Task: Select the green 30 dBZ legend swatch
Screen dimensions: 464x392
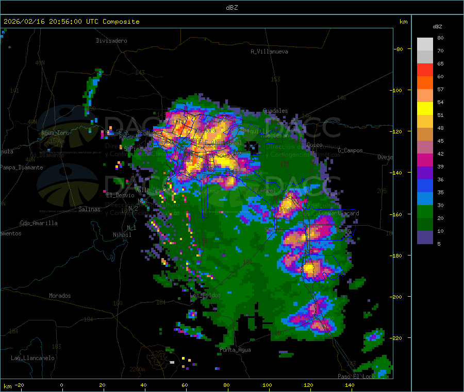Action: [425, 211]
